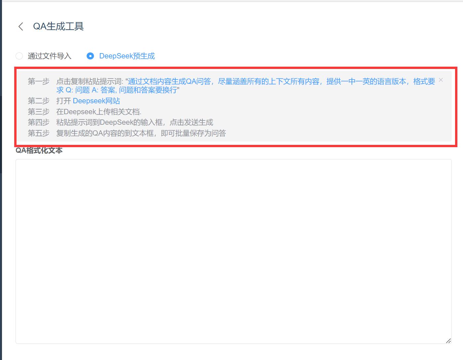Click the 通过文件导入 option label text
Screen dimensions: 463x360
(x=49, y=56)
